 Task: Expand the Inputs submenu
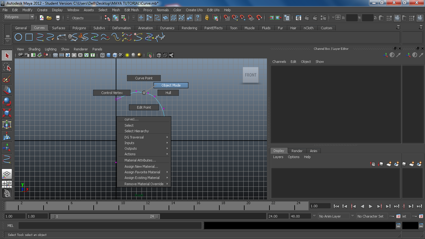pos(144,143)
